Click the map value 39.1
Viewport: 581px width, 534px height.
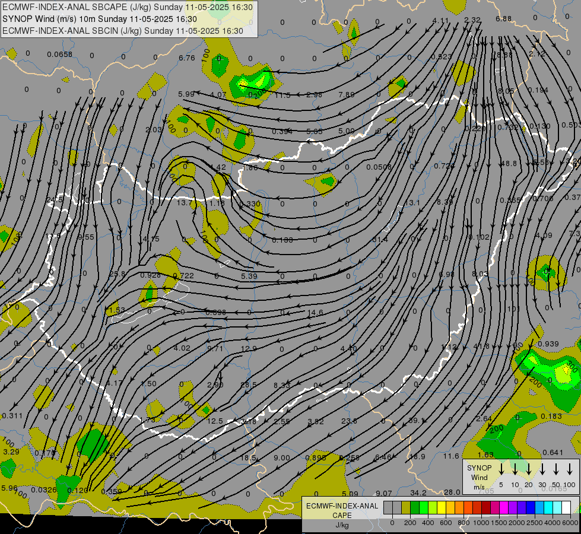point(416,421)
